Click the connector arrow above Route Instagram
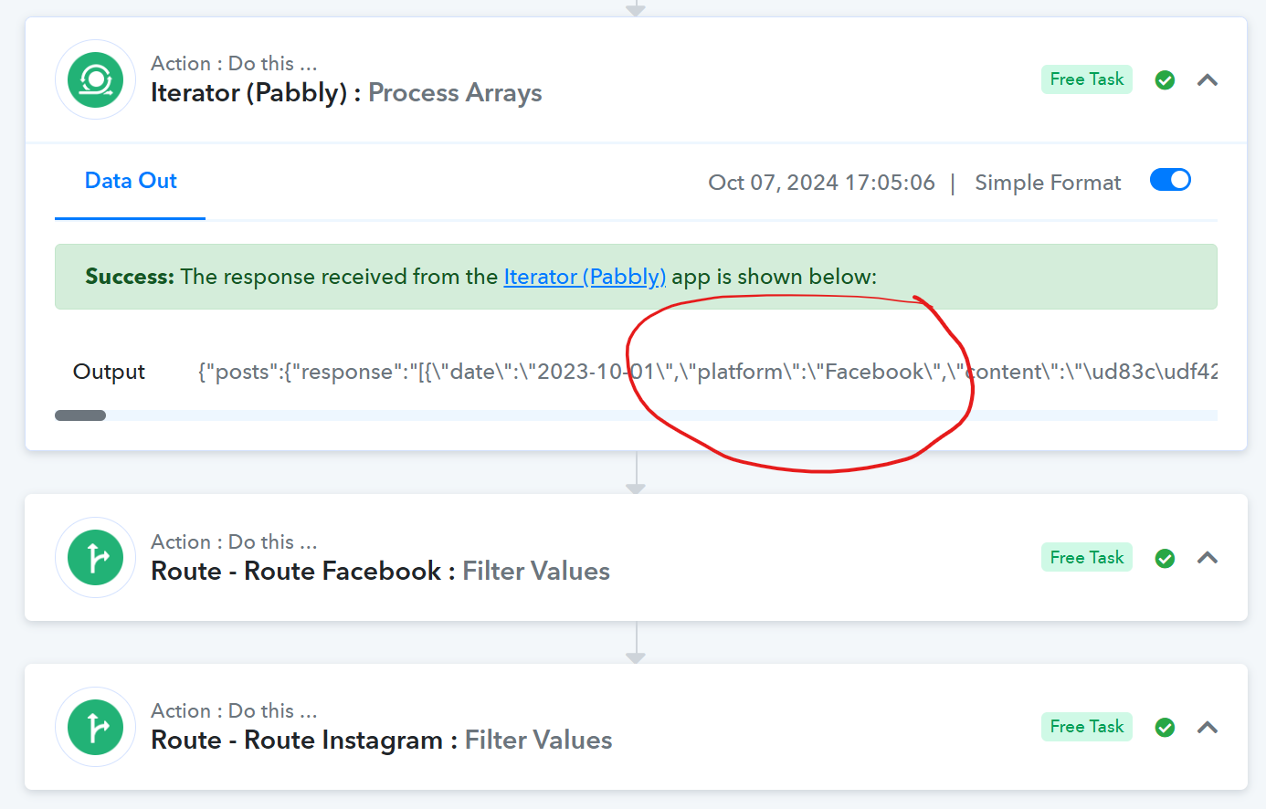 (x=636, y=642)
